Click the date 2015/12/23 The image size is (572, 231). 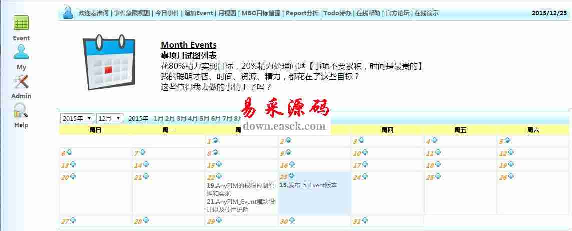(549, 13)
